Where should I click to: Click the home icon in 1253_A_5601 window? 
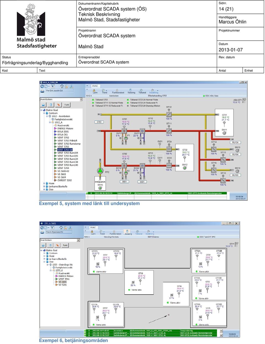(61, 228)
